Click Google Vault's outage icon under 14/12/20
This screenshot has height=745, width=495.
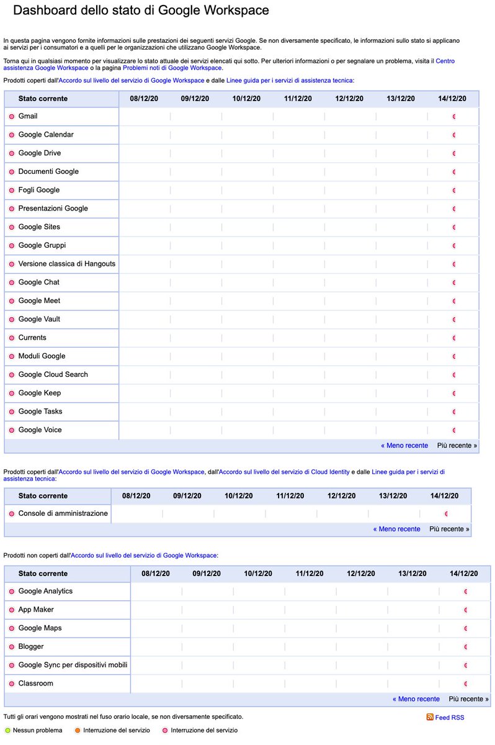tap(455, 320)
